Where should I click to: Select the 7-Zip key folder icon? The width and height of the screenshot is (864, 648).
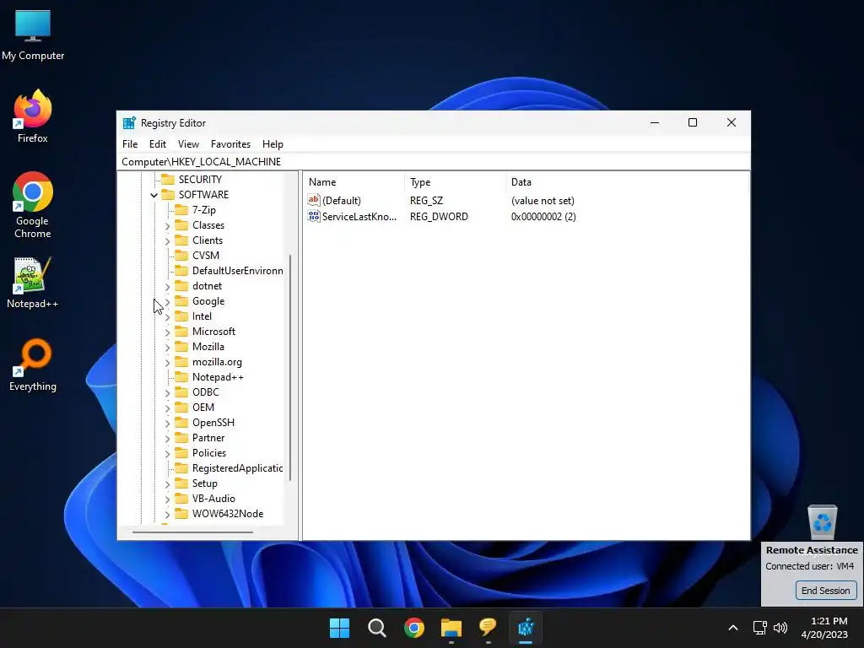pyautogui.click(x=181, y=210)
